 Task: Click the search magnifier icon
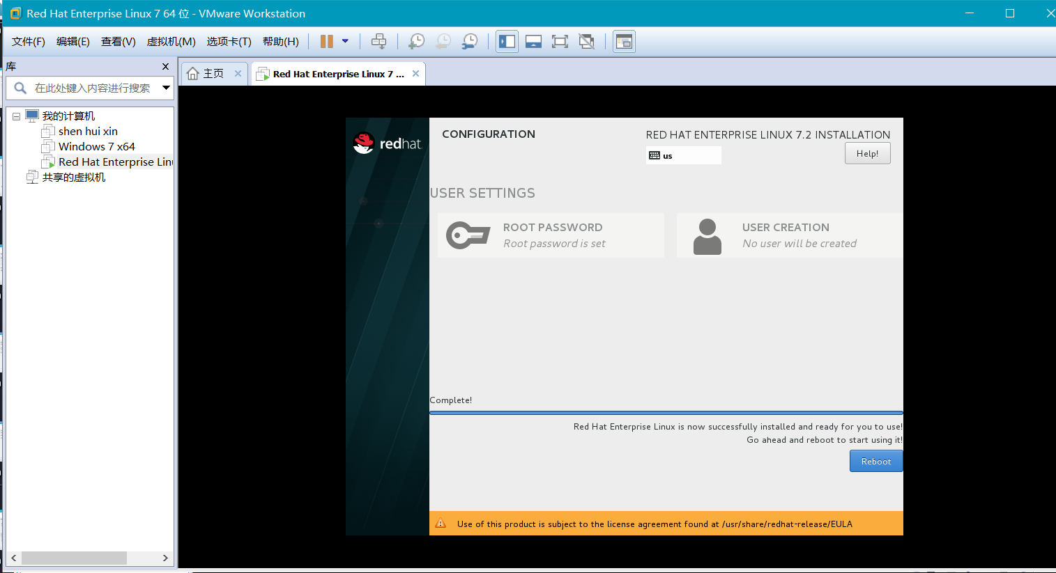coord(20,88)
